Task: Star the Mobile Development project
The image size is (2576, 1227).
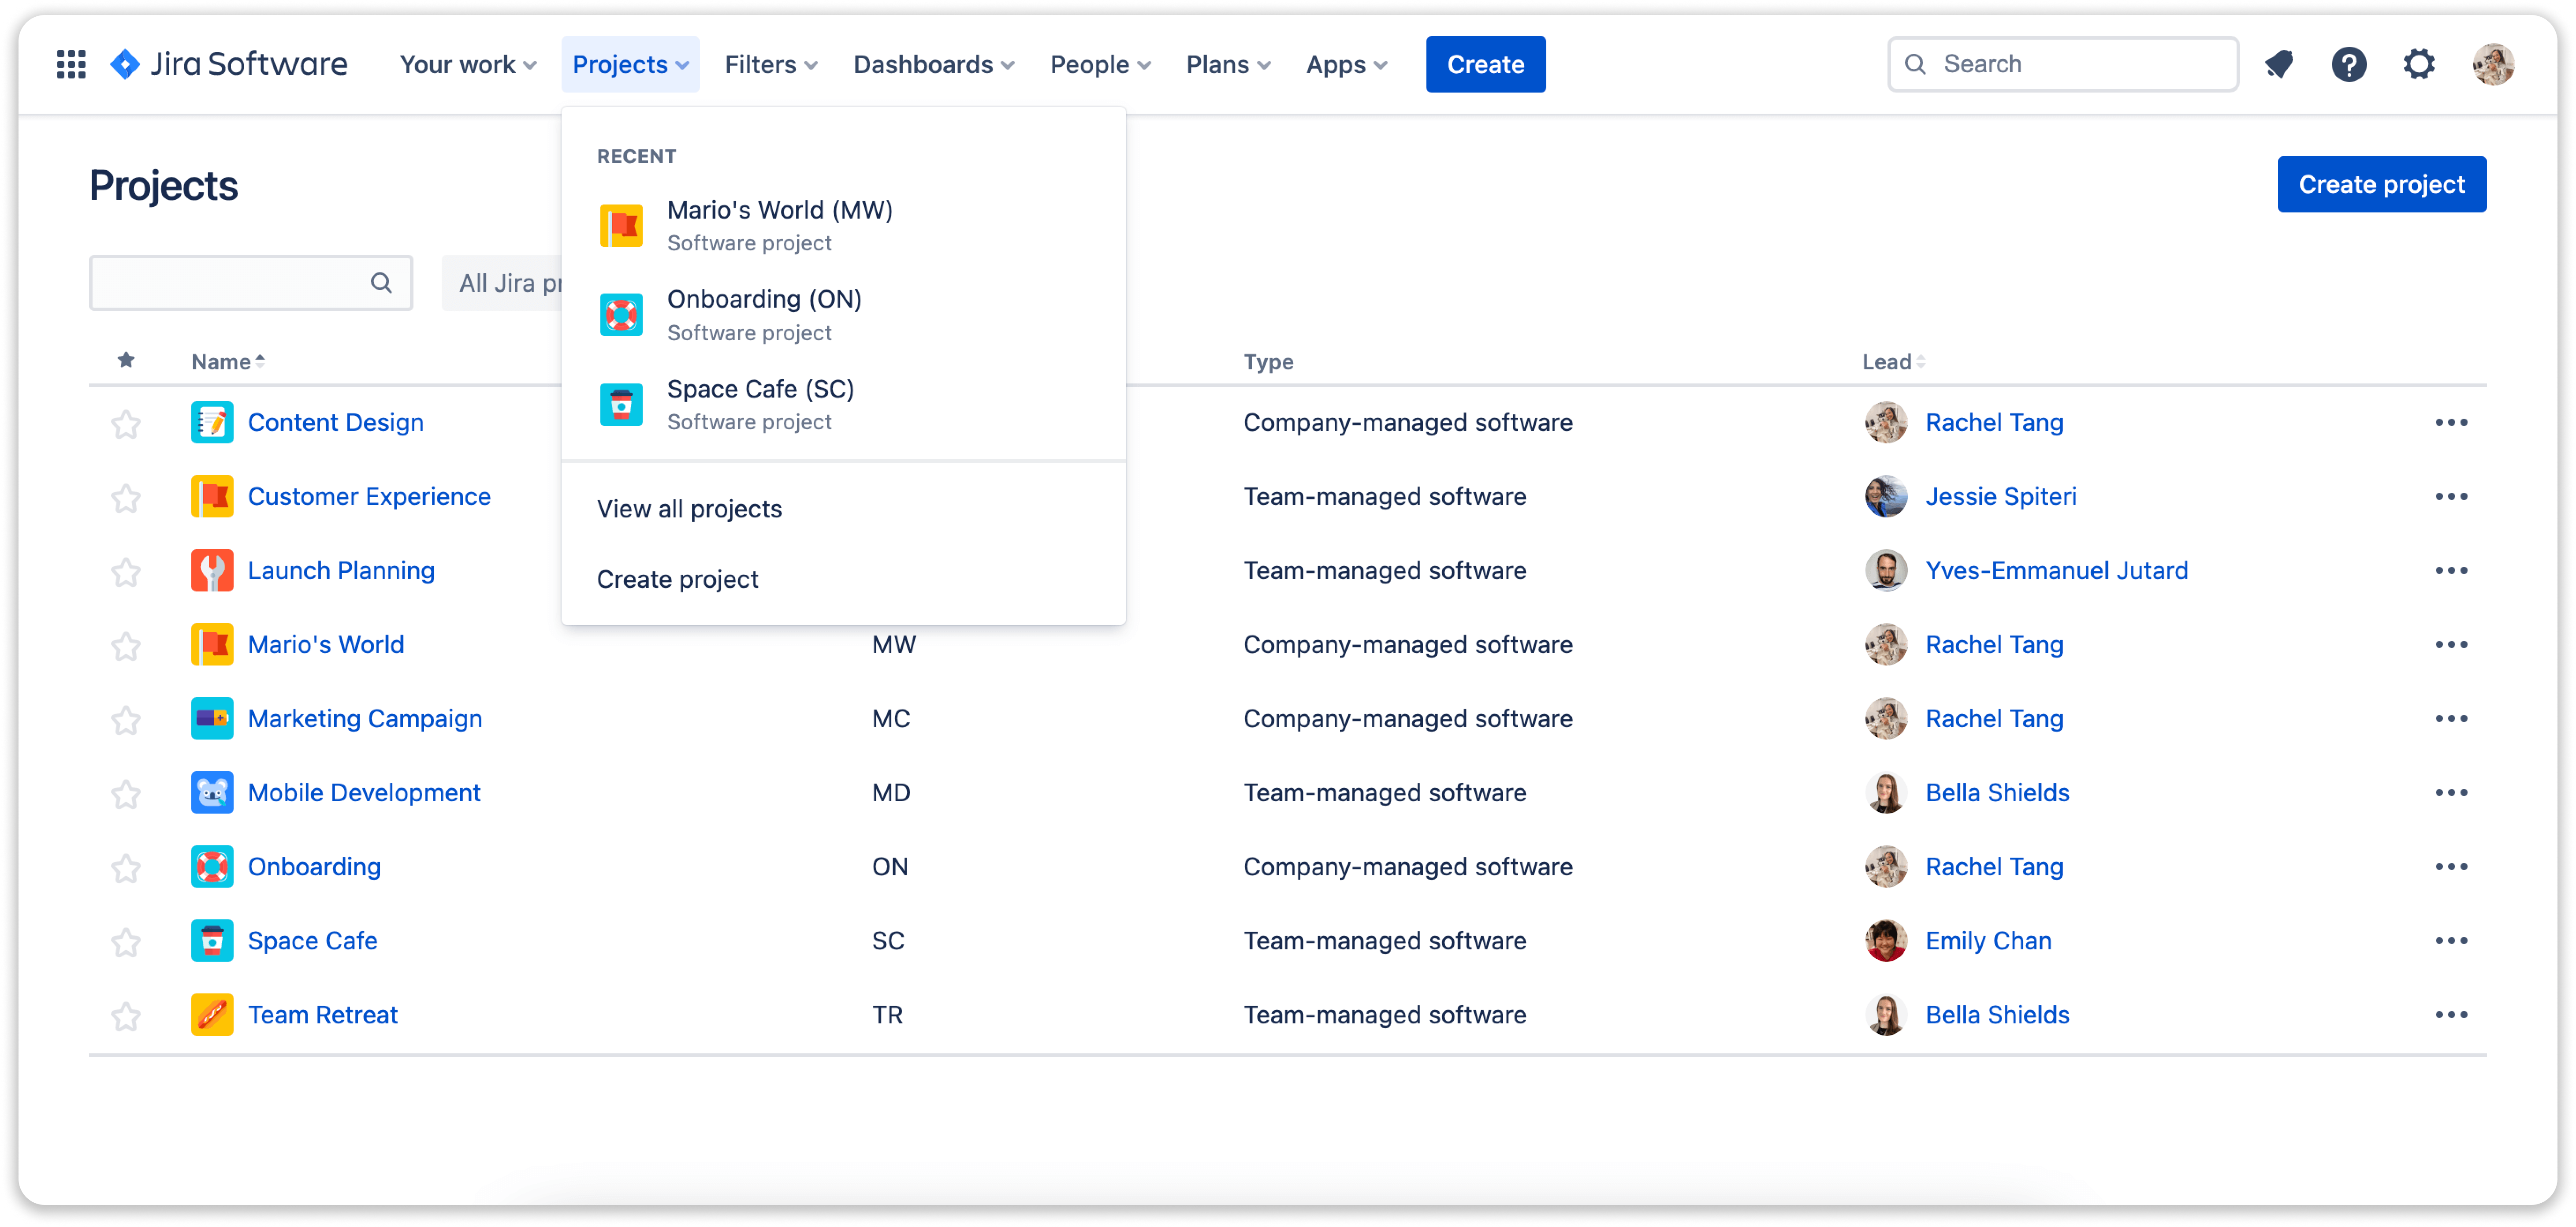Action: pos(125,793)
